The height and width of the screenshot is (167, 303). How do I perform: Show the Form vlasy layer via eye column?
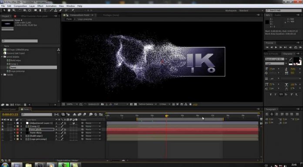coord(2,133)
